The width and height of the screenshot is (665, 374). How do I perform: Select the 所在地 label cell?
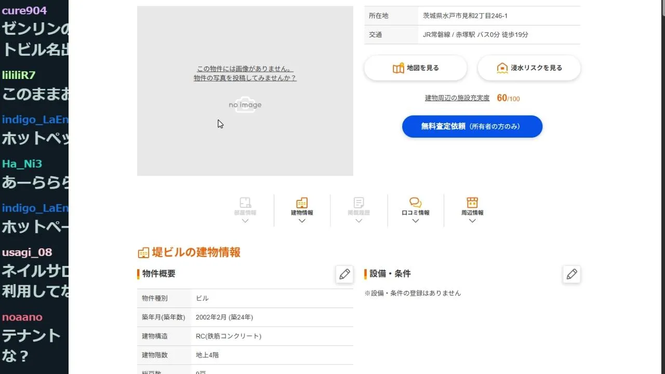coord(391,16)
